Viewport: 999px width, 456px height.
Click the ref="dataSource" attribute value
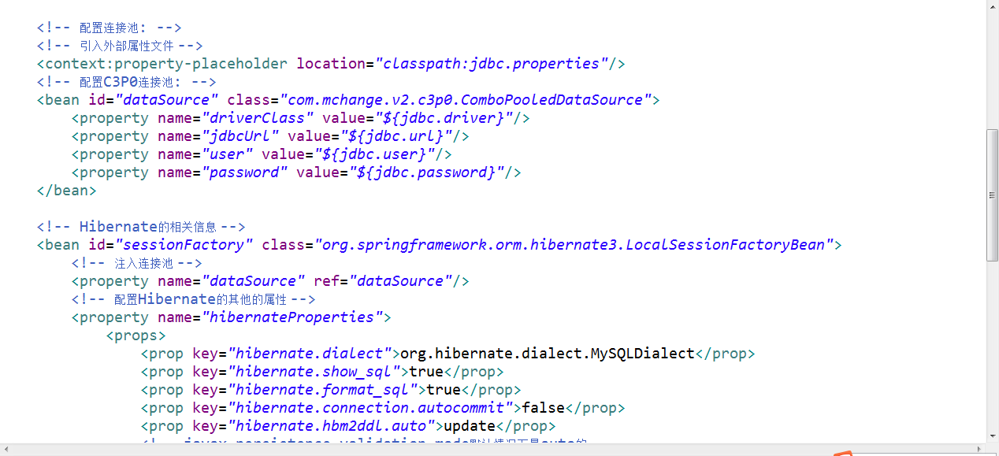tap(401, 281)
